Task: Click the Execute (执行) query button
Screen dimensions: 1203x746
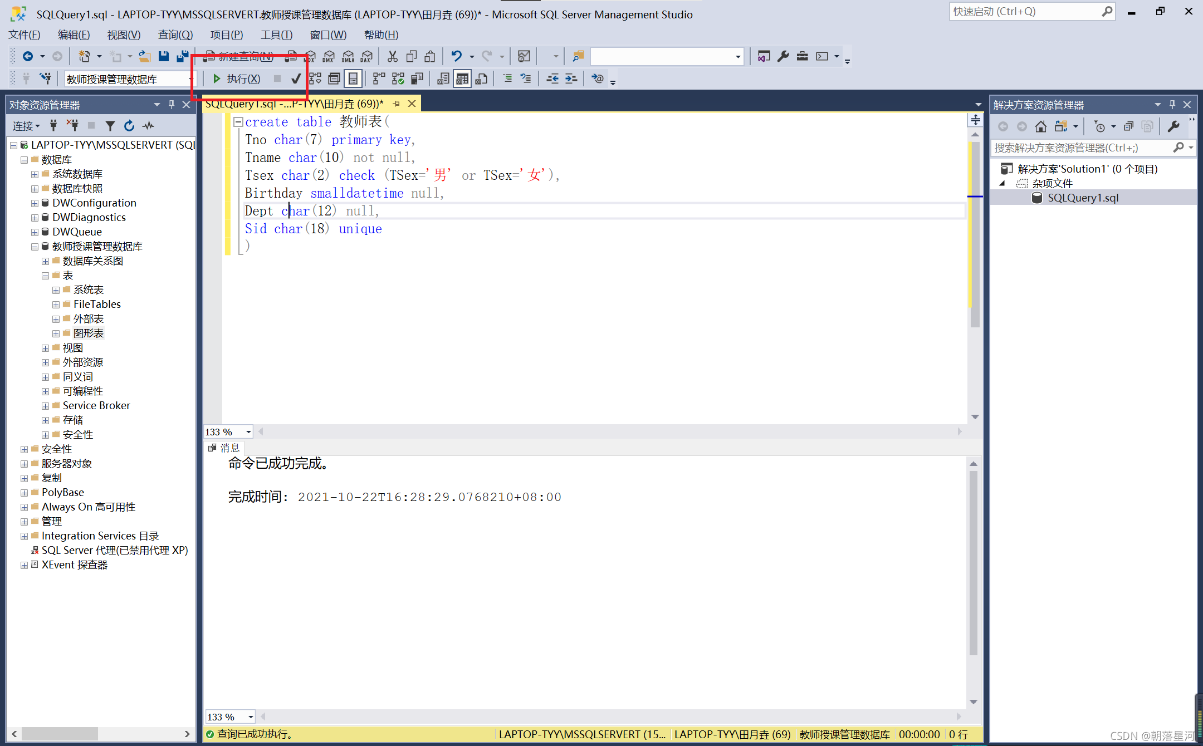Action: click(x=237, y=79)
